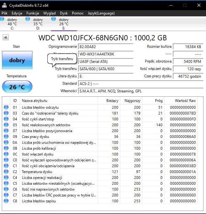
Task: Click the Bieżący column header
Action: (109, 101)
